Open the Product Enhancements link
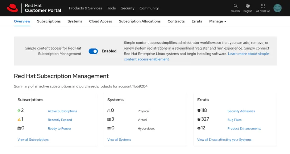Image resolution: width=290 pixels, height=154 pixels. tap(244, 129)
